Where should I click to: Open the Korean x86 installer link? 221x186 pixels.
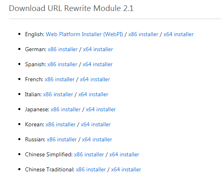(x=61, y=125)
